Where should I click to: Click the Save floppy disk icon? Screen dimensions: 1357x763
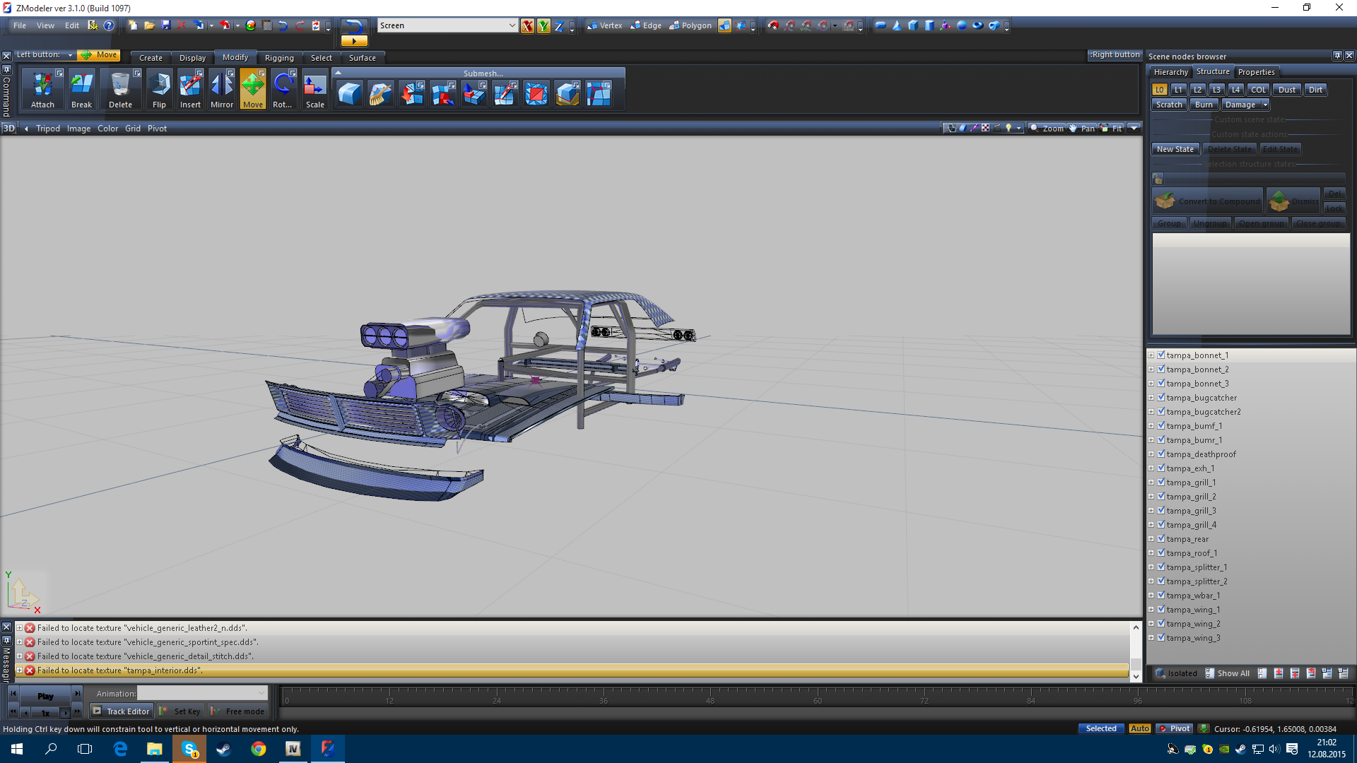click(x=166, y=25)
